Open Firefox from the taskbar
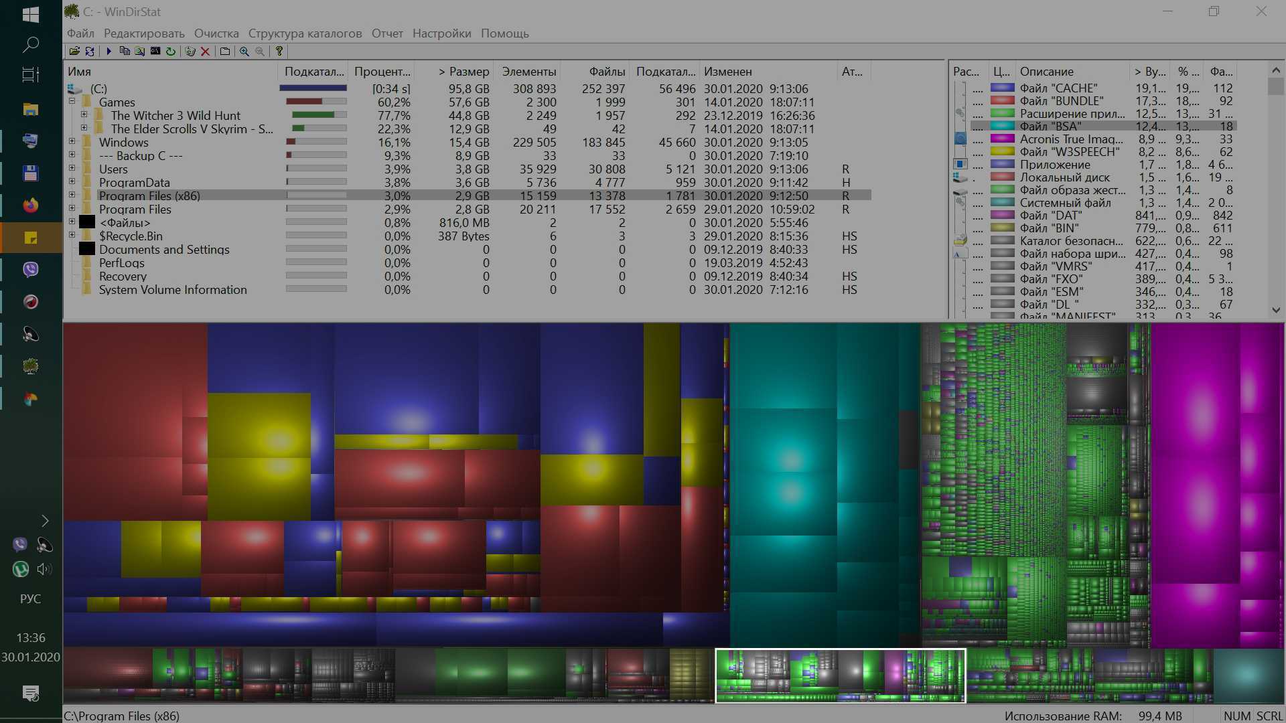Image resolution: width=1286 pixels, height=723 pixels. pos(31,206)
